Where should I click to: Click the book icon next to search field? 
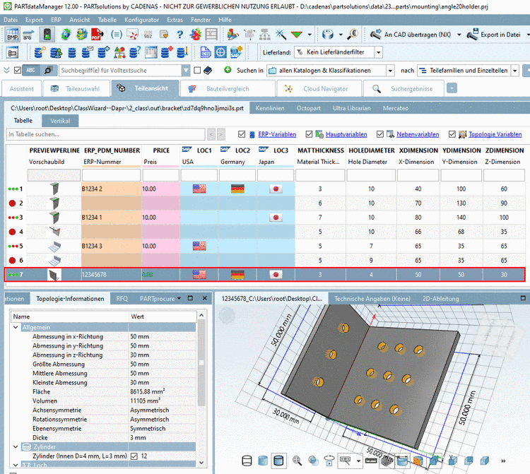pyautogui.click(x=208, y=70)
